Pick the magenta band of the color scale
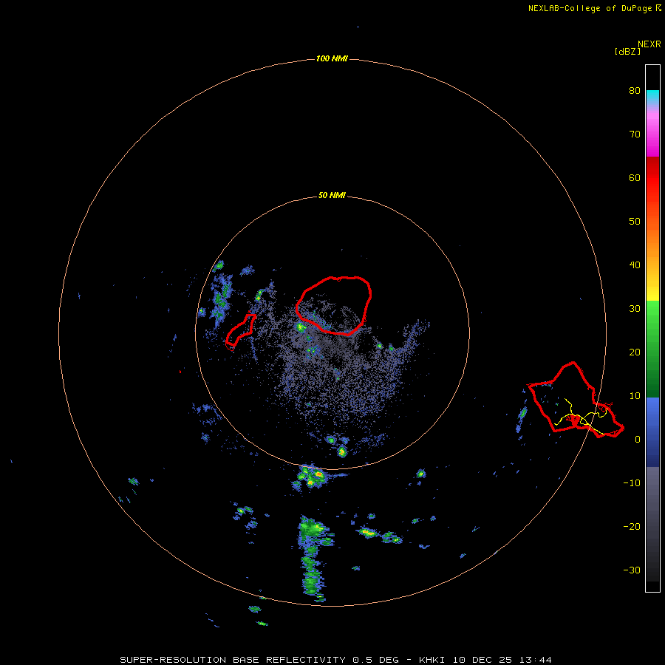The height and width of the screenshot is (665, 665). [x=652, y=136]
